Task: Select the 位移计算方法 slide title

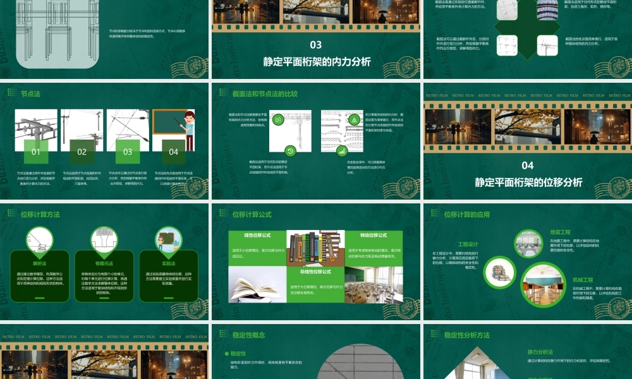Action: 40,215
